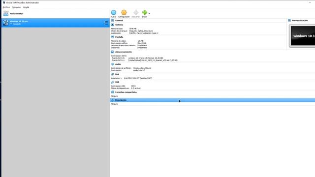Click the USB plug icon
The height and width of the screenshot is (177, 315).
coord(113,82)
